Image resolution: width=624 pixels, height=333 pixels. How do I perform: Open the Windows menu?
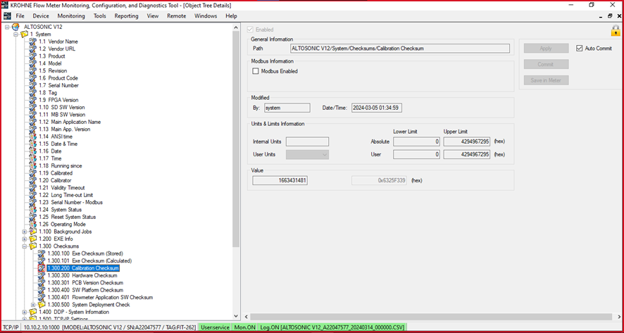pyautogui.click(x=206, y=16)
